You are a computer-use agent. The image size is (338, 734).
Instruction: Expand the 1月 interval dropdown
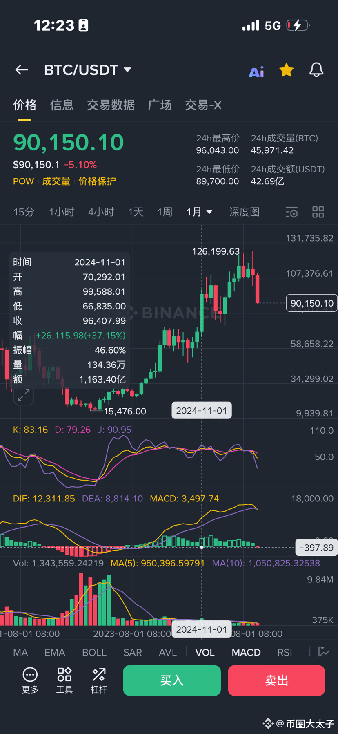tap(199, 212)
